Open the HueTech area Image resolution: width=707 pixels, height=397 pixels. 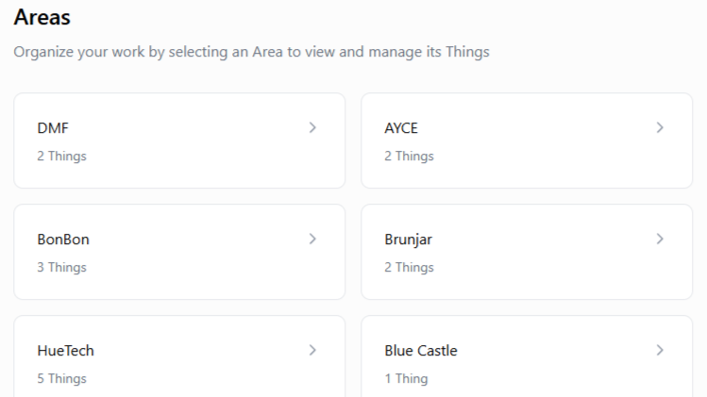coord(65,351)
